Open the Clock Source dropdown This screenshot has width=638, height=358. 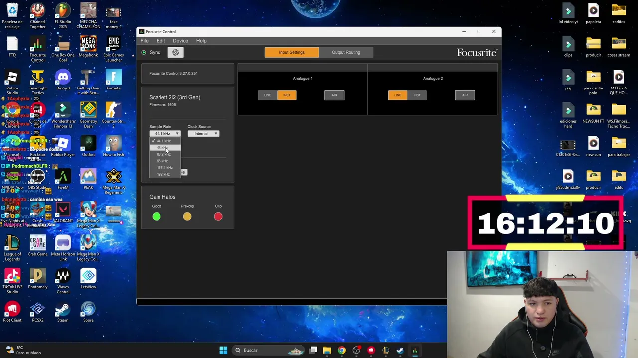pyautogui.click(x=203, y=134)
